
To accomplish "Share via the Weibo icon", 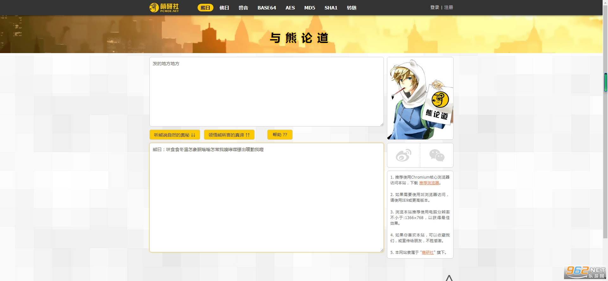I will click(x=403, y=155).
